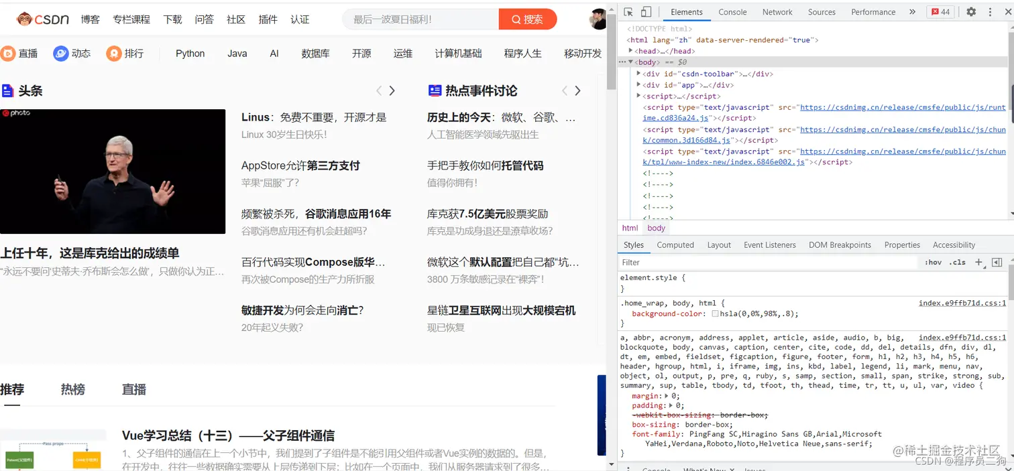This screenshot has width=1014, height=471.
Task: Select body in the breadcrumb bar
Action: 657,228
